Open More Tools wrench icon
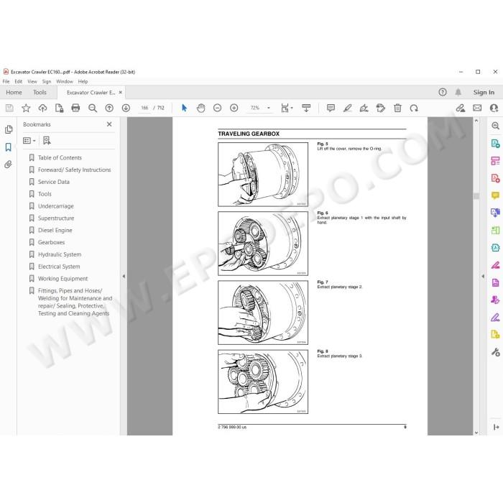 495,352
